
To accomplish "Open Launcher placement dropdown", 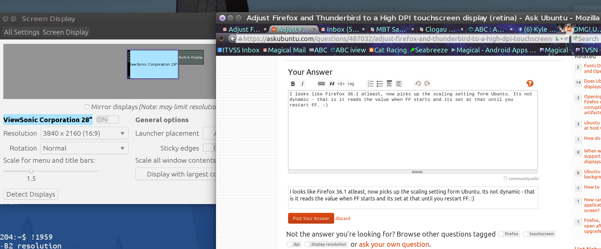I will [x=209, y=133].
